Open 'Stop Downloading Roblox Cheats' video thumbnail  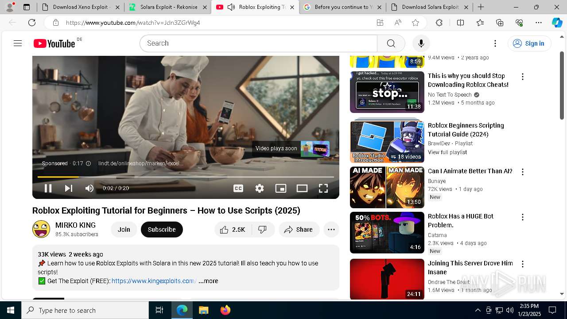point(387,92)
